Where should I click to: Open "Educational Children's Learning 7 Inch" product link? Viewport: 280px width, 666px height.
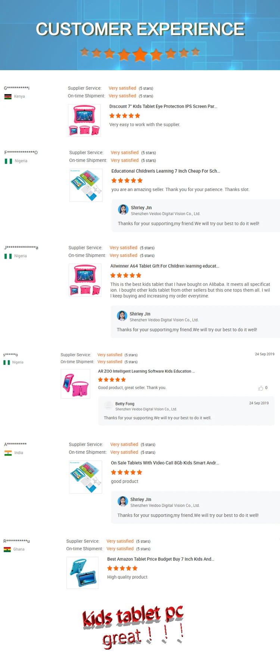[165, 171]
